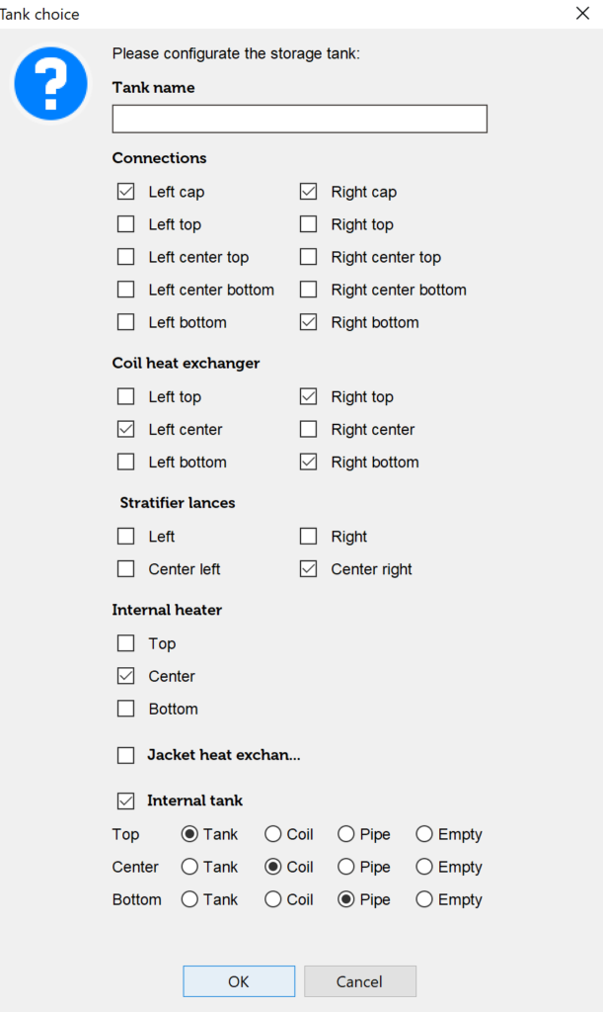This screenshot has width=603, height=1012.
Task: Enable Center left stratifier lance
Action: tap(126, 569)
